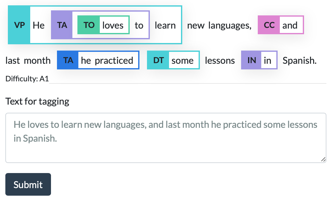The width and height of the screenshot is (333, 201).
Task: Click the green TO tag label
Action: 89,25
